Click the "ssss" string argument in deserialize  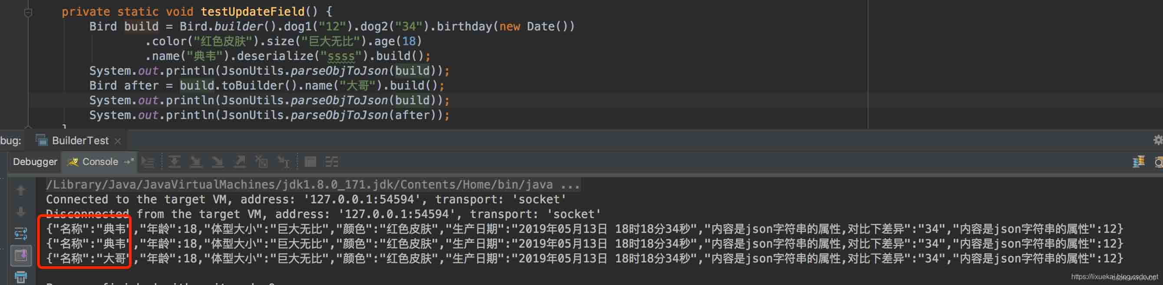(341, 56)
